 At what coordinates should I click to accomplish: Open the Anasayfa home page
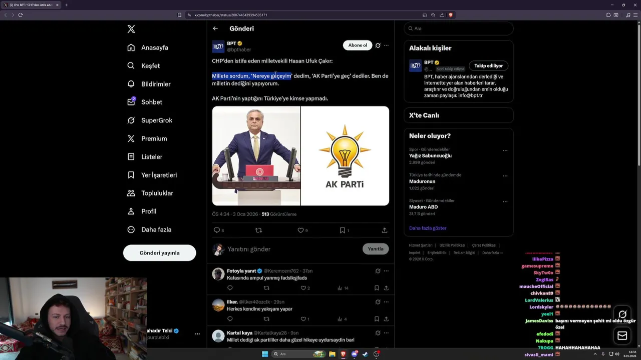click(x=148, y=47)
